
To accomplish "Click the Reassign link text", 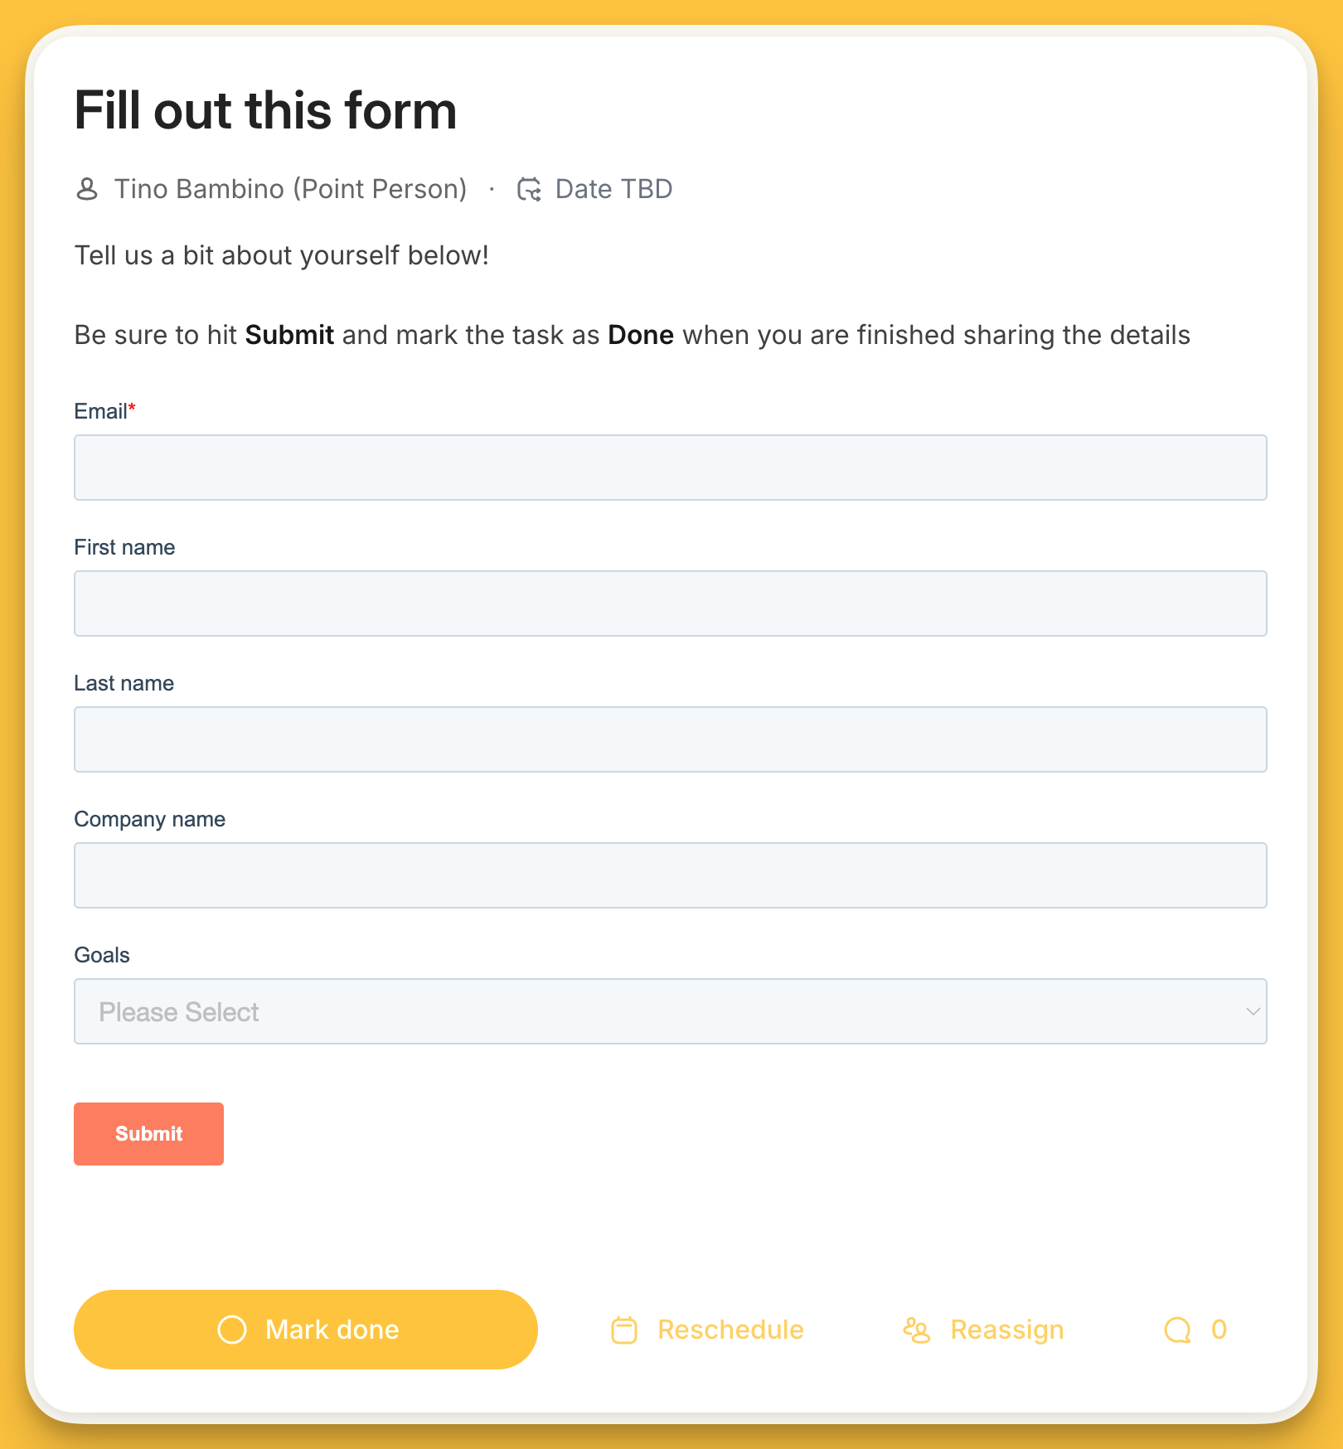I will click(x=1006, y=1330).
